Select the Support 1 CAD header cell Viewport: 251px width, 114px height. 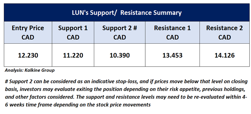tap(73, 32)
